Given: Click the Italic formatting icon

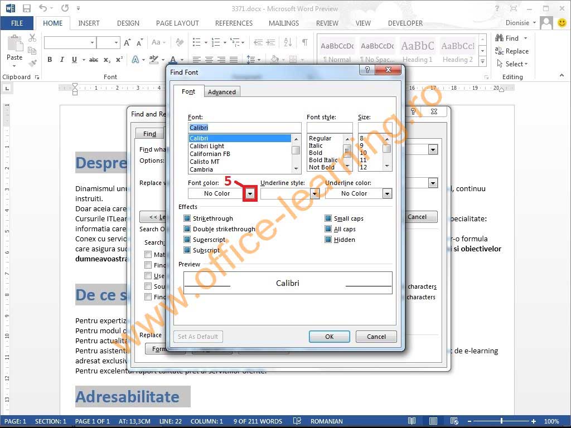Looking at the screenshot, I should tap(62, 60).
